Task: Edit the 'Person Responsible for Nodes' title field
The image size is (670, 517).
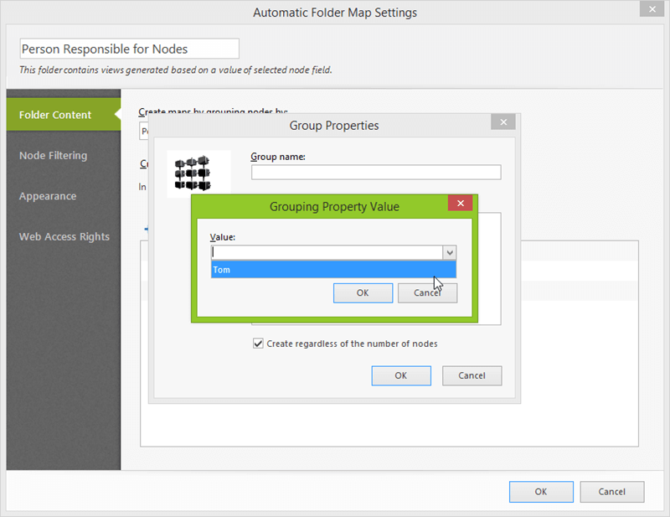Action: point(129,49)
